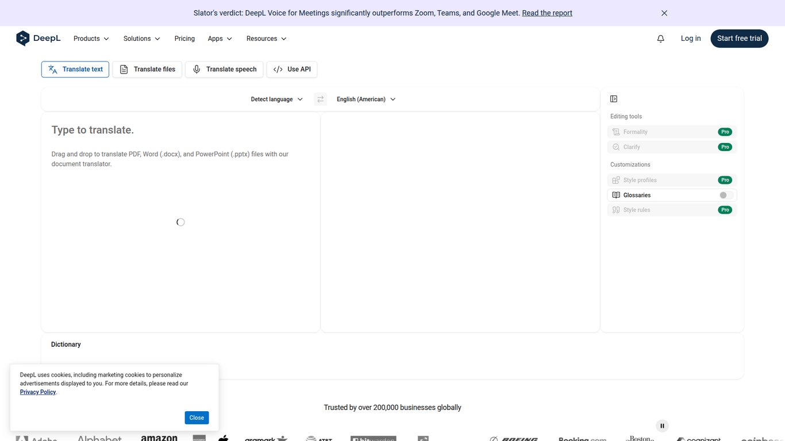Open the Detect language dropdown
Viewport: 785px width, 441px height.
pyautogui.click(x=276, y=99)
